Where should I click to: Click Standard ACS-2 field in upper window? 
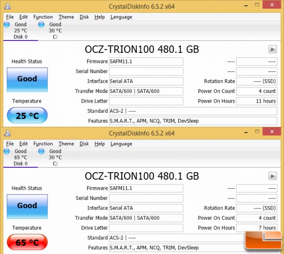(x=193, y=111)
